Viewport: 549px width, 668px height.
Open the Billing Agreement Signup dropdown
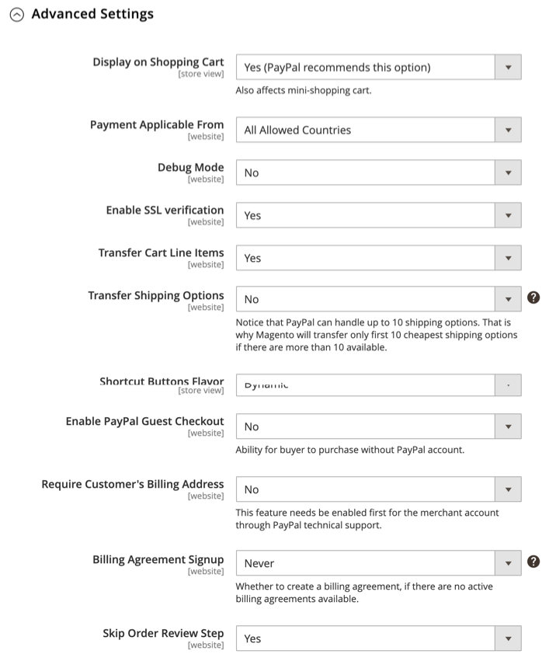pos(377,563)
